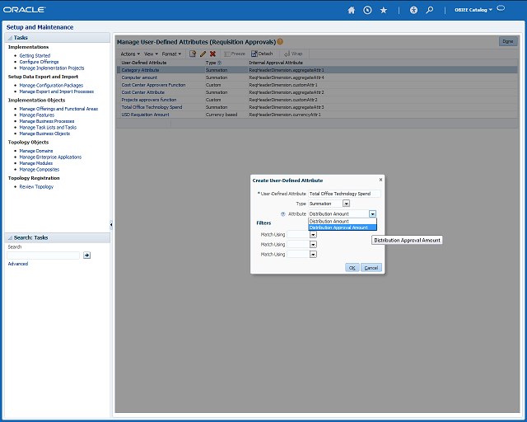The width and height of the screenshot is (527, 422).
Task: Open the first Match Using dropdown
Action: coord(313,235)
